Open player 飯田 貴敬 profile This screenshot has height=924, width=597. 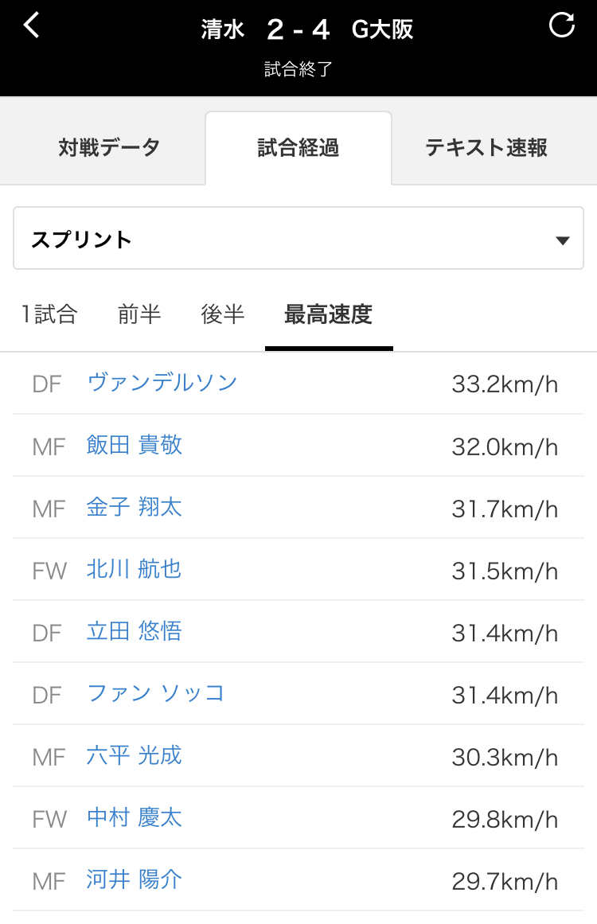(135, 445)
